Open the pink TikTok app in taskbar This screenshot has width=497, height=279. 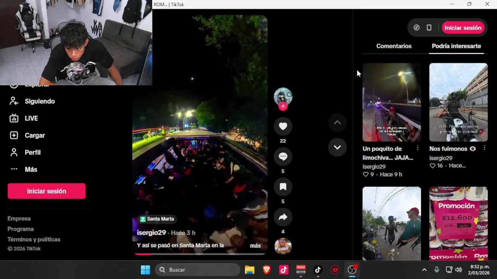pos(284,270)
